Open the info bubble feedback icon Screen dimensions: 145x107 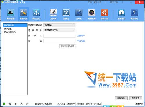122,13
